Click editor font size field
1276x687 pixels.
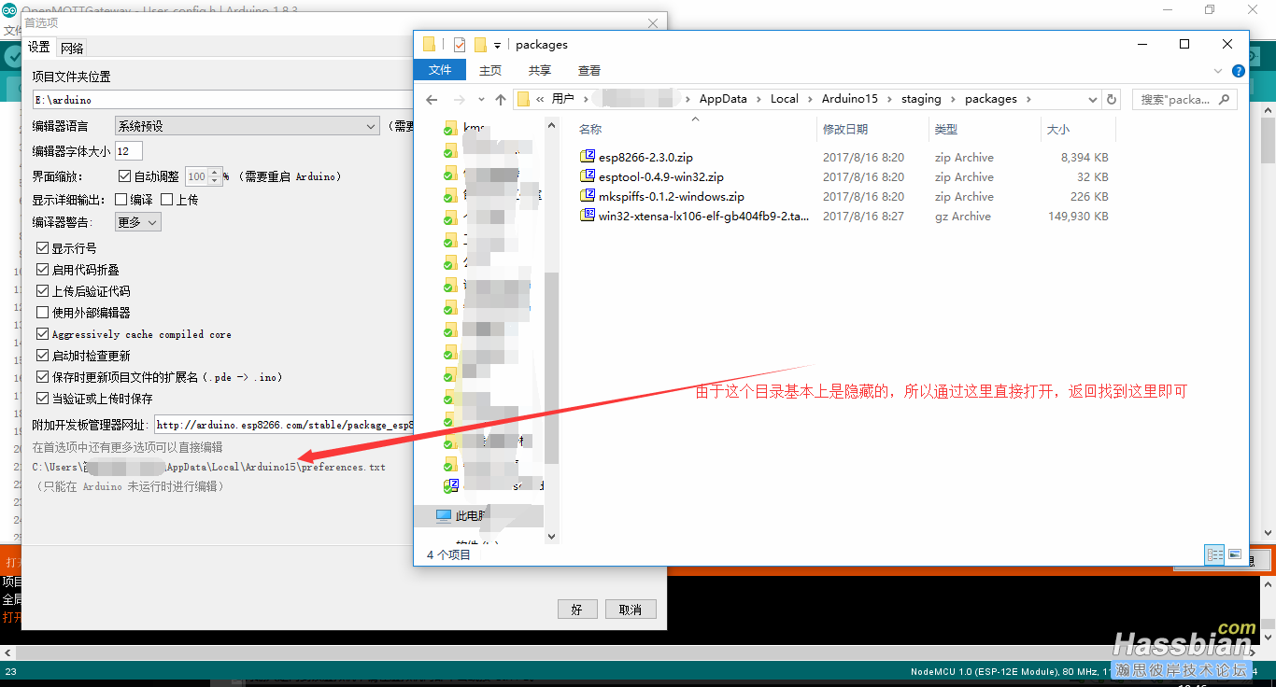(128, 150)
